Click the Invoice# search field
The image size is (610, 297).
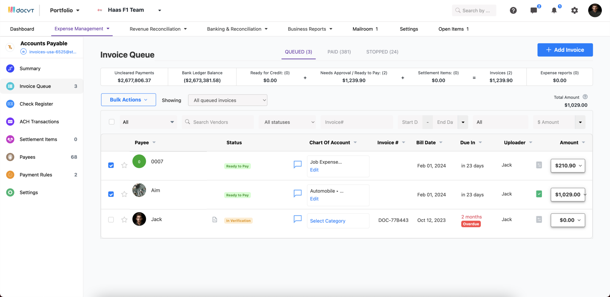pyautogui.click(x=356, y=122)
